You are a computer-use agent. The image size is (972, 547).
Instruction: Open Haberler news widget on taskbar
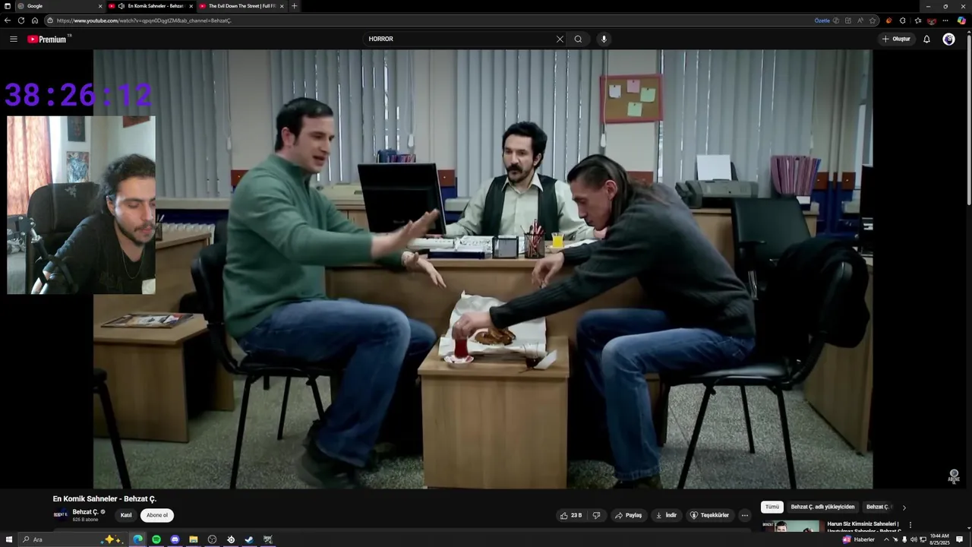pyautogui.click(x=858, y=539)
